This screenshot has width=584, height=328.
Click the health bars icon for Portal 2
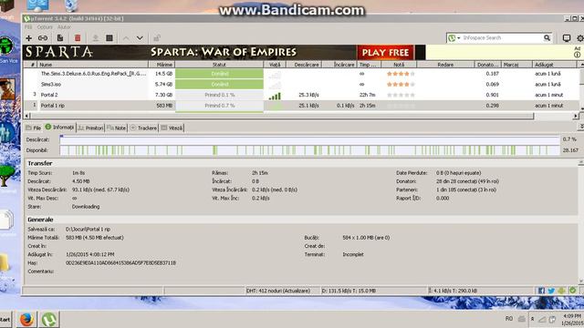pyautogui.click(x=275, y=96)
